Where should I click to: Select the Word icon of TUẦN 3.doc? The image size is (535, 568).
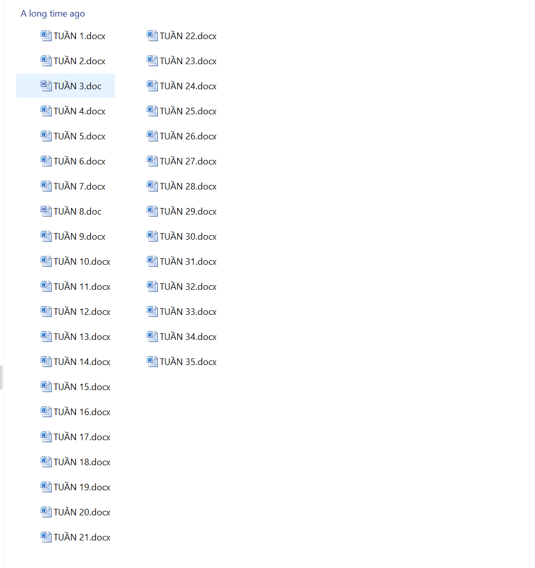[46, 86]
